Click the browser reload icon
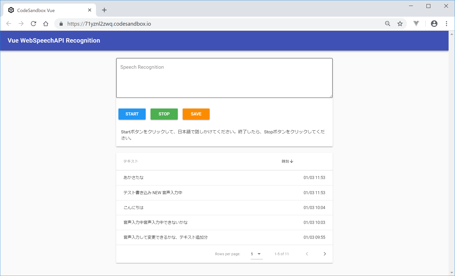 [x=33, y=24]
